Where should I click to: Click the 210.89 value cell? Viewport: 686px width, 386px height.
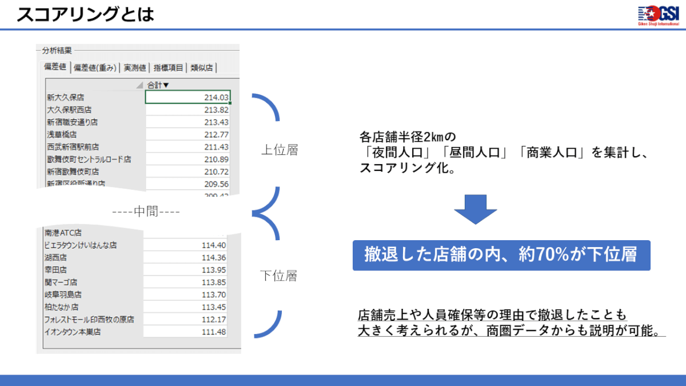click(x=188, y=159)
